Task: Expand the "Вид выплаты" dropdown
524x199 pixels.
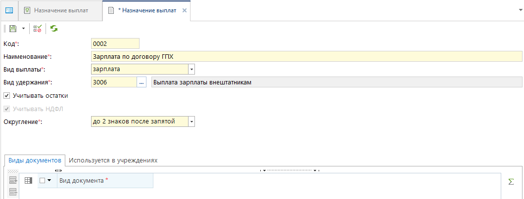Action: [191, 70]
